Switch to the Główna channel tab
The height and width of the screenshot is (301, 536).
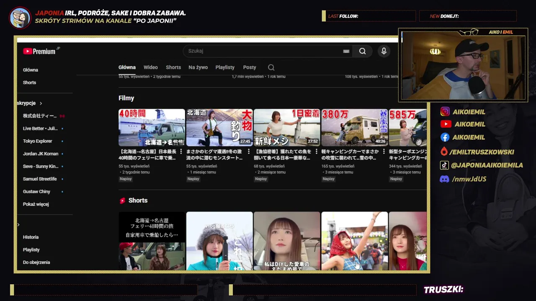127,67
